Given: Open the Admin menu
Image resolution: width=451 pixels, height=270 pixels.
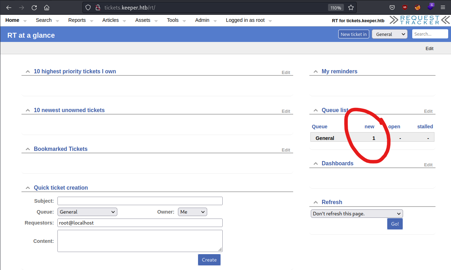Looking at the screenshot, I should pyautogui.click(x=202, y=20).
